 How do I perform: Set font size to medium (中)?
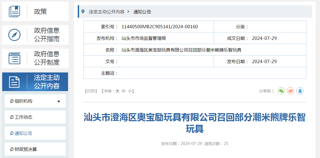click(124, 91)
